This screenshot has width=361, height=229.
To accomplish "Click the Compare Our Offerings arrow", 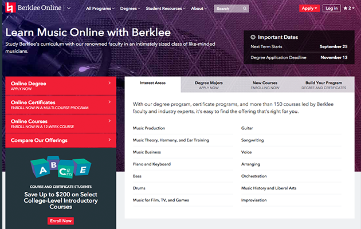I will click(x=109, y=140).
